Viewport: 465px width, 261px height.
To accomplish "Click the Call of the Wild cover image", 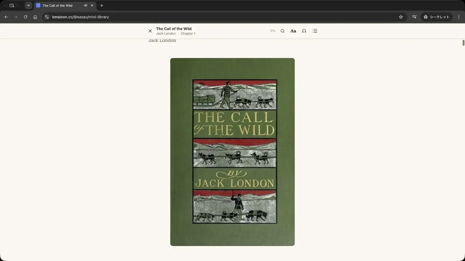I will click(x=233, y=152).
